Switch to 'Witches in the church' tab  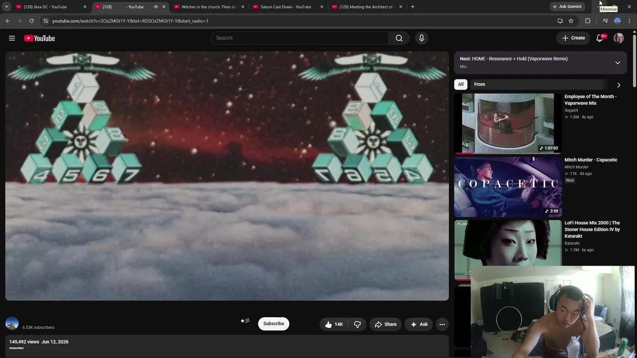pos(209,7)
